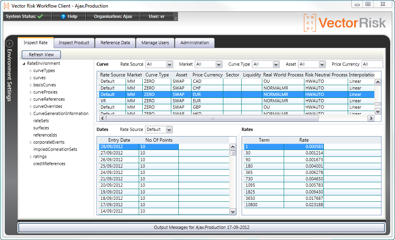Image resolution: width=395 pixels, height=240 pixels.
Task: Click the Term column header
Action: tap(264, 140)
